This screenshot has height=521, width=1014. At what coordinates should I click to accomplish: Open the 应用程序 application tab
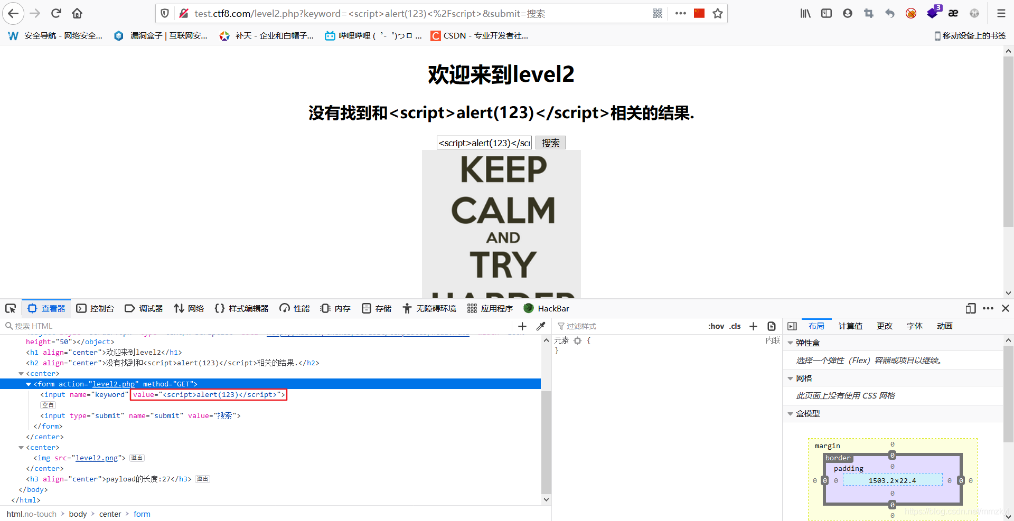(490, 308)
